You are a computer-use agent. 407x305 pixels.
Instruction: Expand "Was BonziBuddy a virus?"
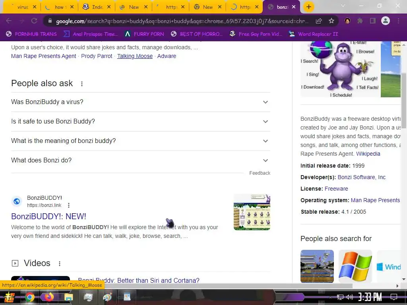[x=141, y=102]
